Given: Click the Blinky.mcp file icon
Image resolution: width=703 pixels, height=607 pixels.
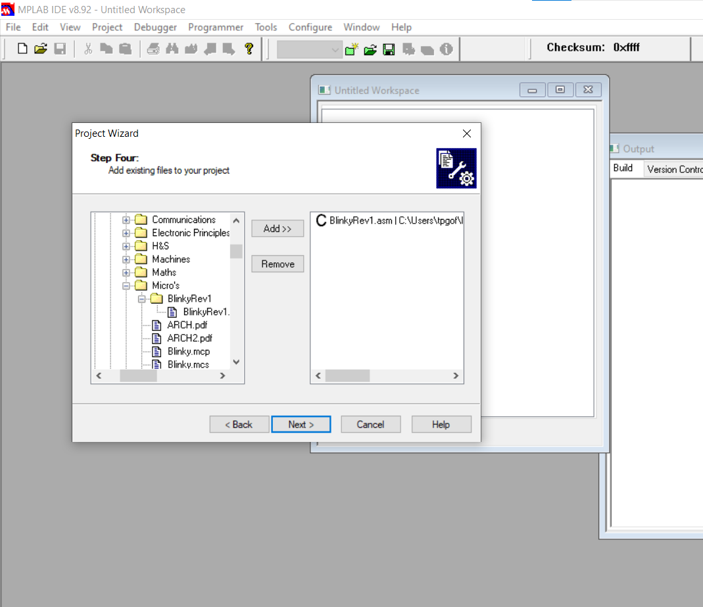Looking at the screenshot, I should point(157,351).
